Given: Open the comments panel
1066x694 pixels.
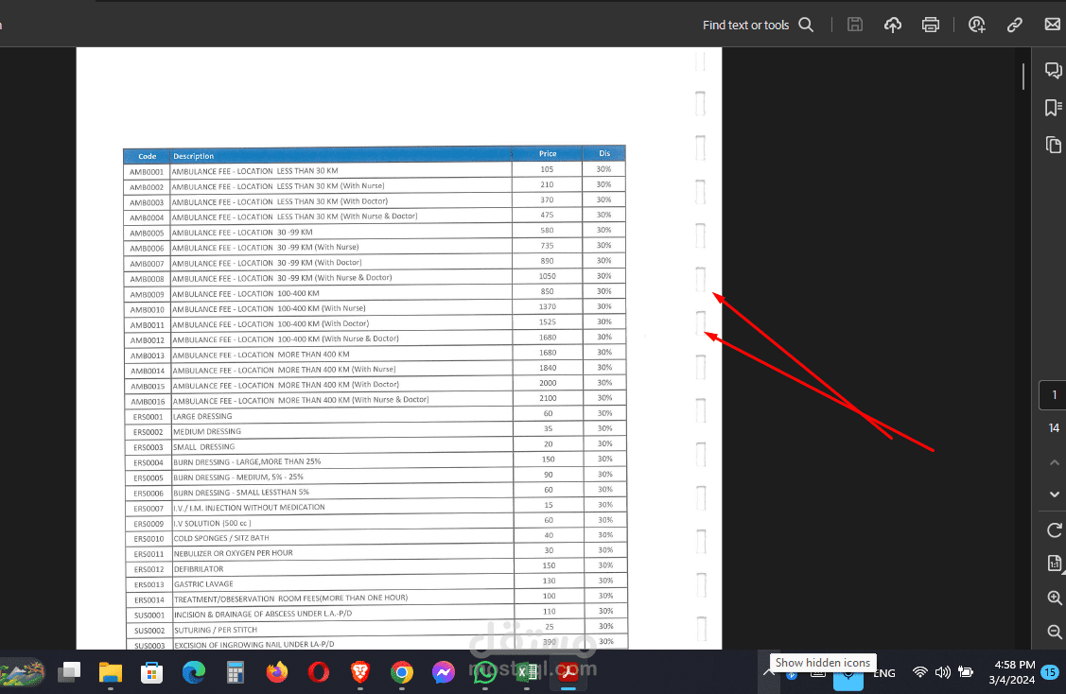Looking at the screenshot, I should click(x=1053, y=70).
